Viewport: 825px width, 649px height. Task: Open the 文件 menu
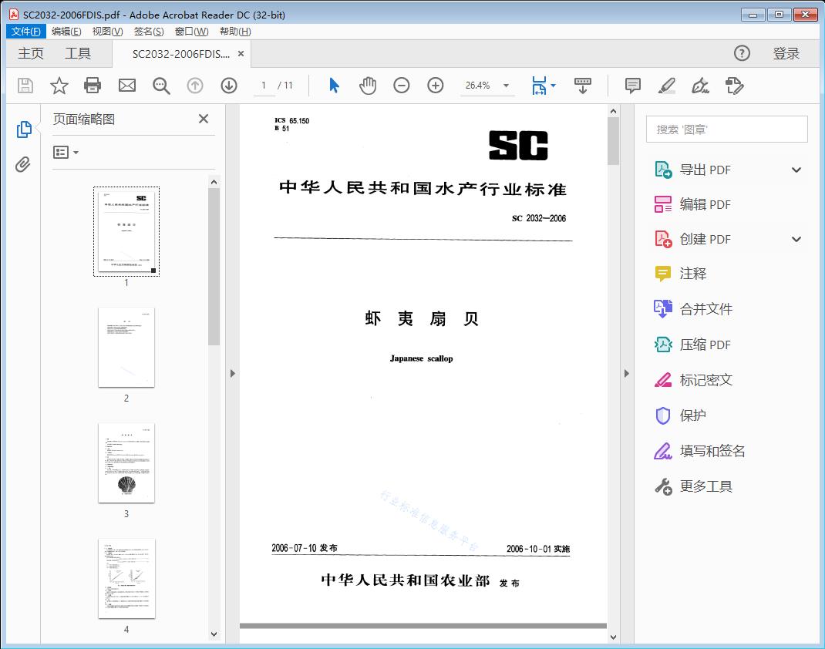click(x=25, y=31)
